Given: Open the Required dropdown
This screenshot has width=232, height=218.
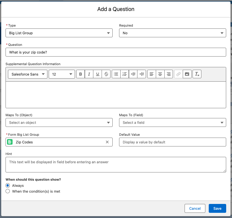Looking at the screenshot, I should [x=173, y=33].
